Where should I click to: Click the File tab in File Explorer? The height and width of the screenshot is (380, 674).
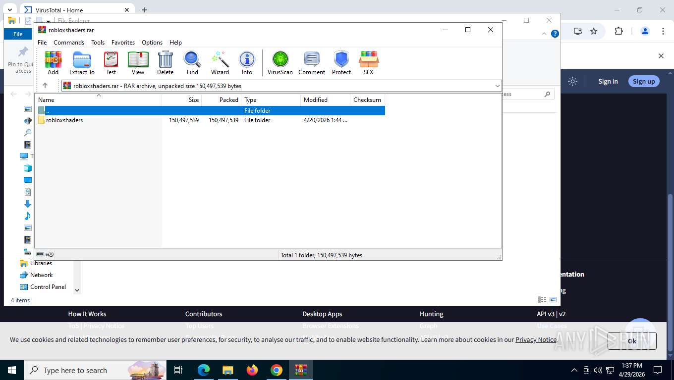point(18,34)
